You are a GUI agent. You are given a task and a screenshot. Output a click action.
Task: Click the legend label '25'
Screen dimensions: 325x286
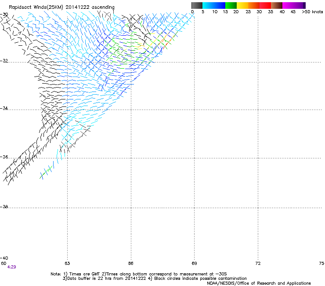(248, 12)
